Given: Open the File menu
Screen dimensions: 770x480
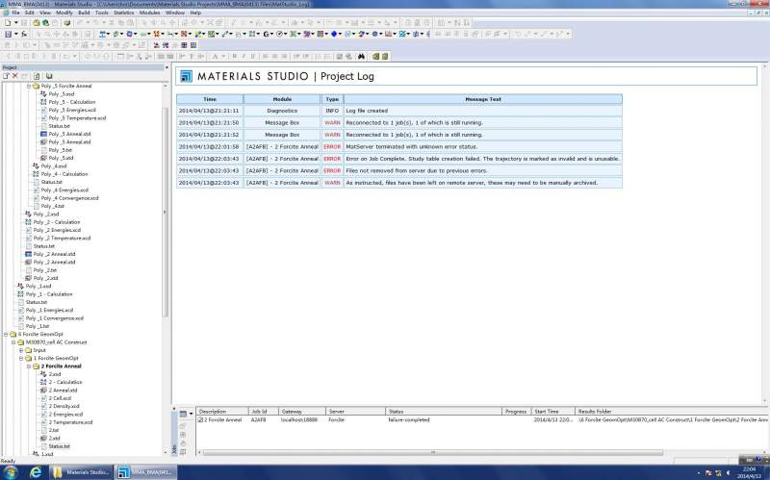Looking at the screenshot, I should 15,13.
